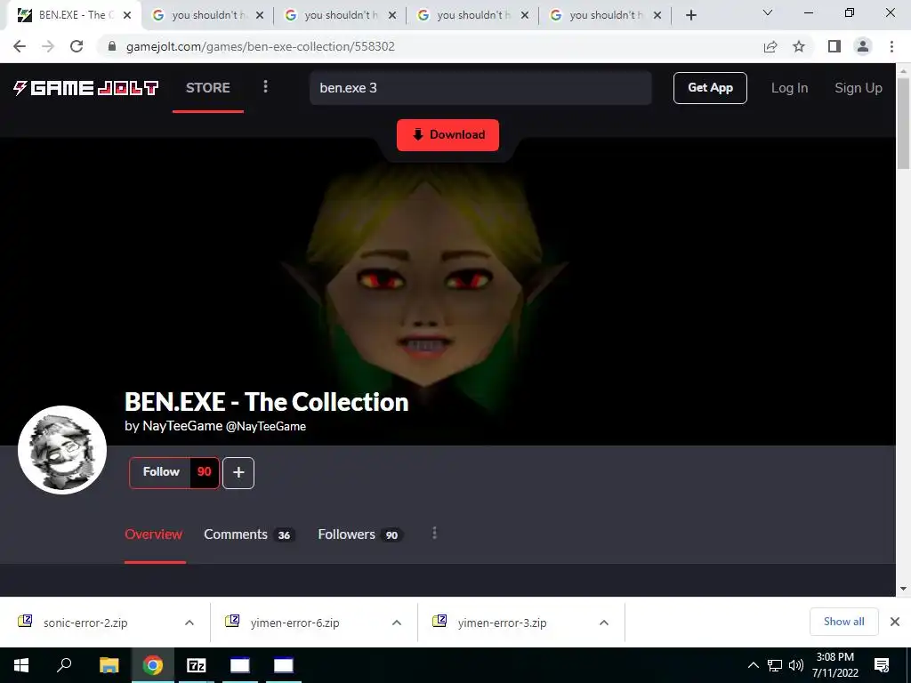
Task: Open yimen-error-3.zip download
Action: [x=502, y=623]
